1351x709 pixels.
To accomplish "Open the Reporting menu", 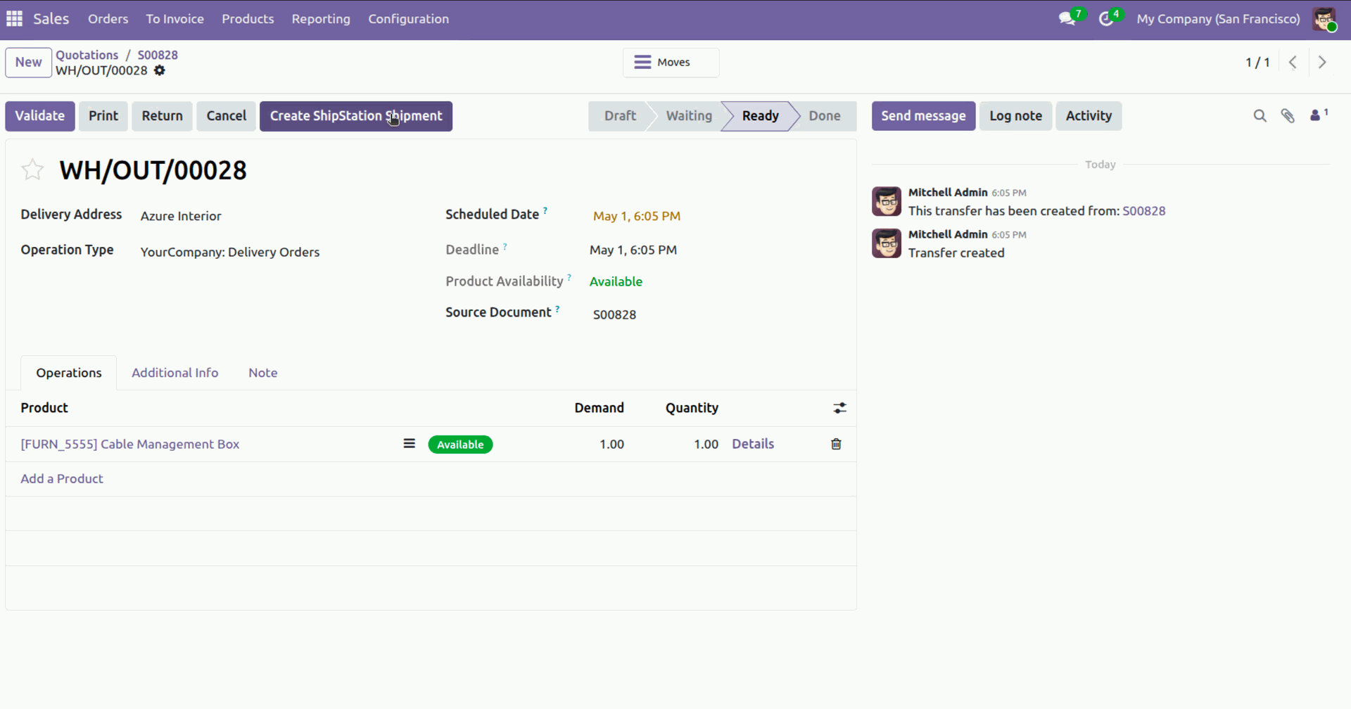I will point(321,19).
